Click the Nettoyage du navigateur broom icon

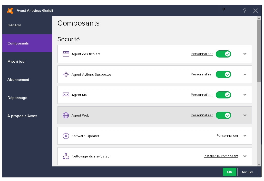[66, 156]
